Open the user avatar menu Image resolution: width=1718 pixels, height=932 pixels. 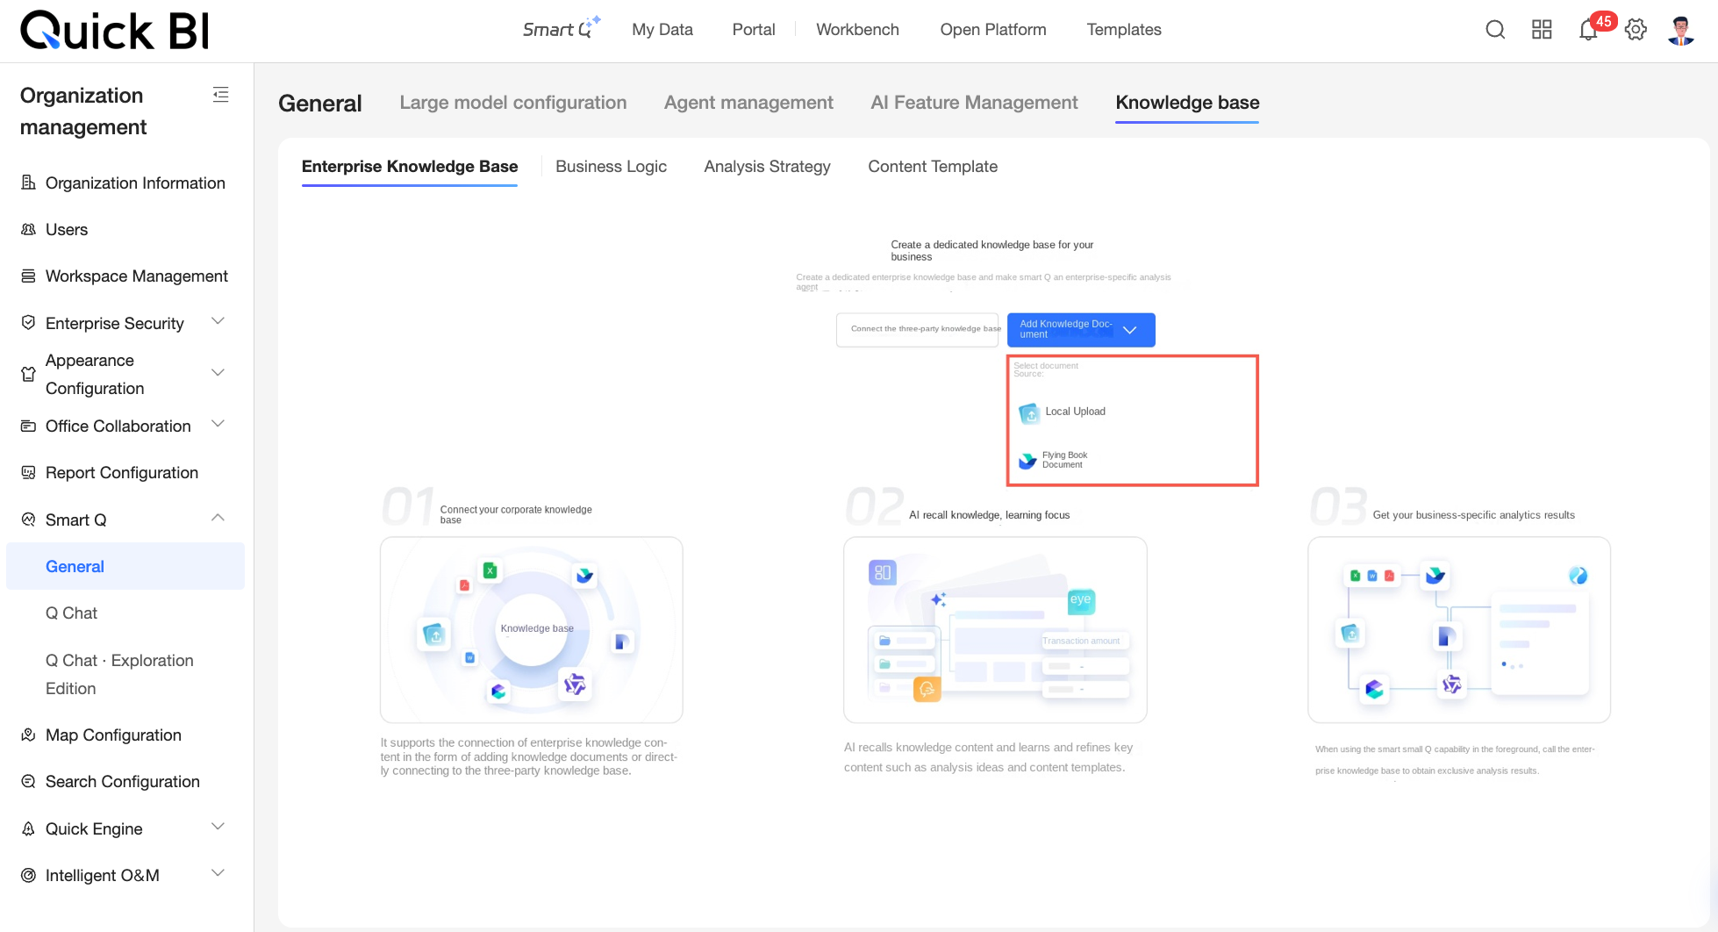pyautogui.click(x=1681, y=30)
